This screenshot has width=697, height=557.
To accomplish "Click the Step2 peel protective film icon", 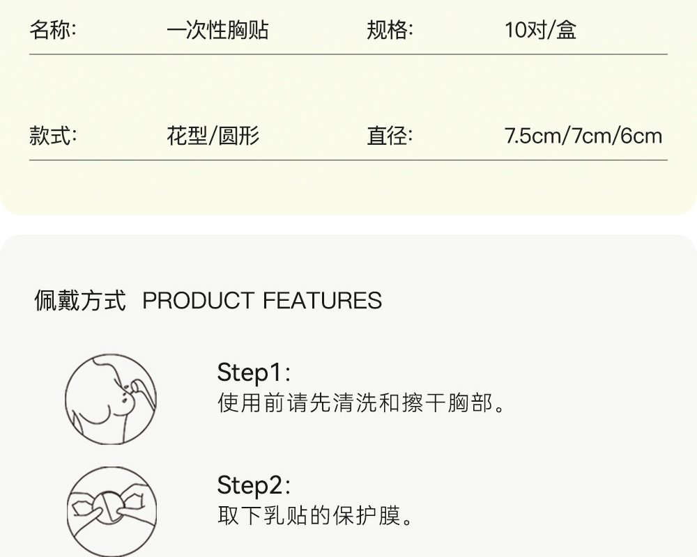I will click(x=112, y=511).
